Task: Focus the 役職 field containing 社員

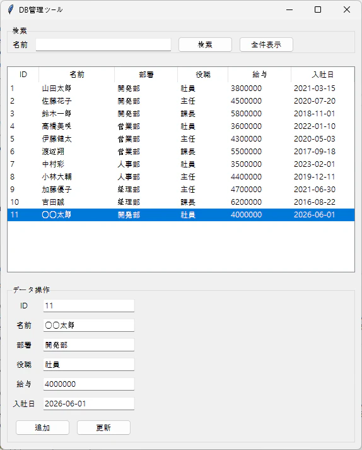Action: [89, 365]
